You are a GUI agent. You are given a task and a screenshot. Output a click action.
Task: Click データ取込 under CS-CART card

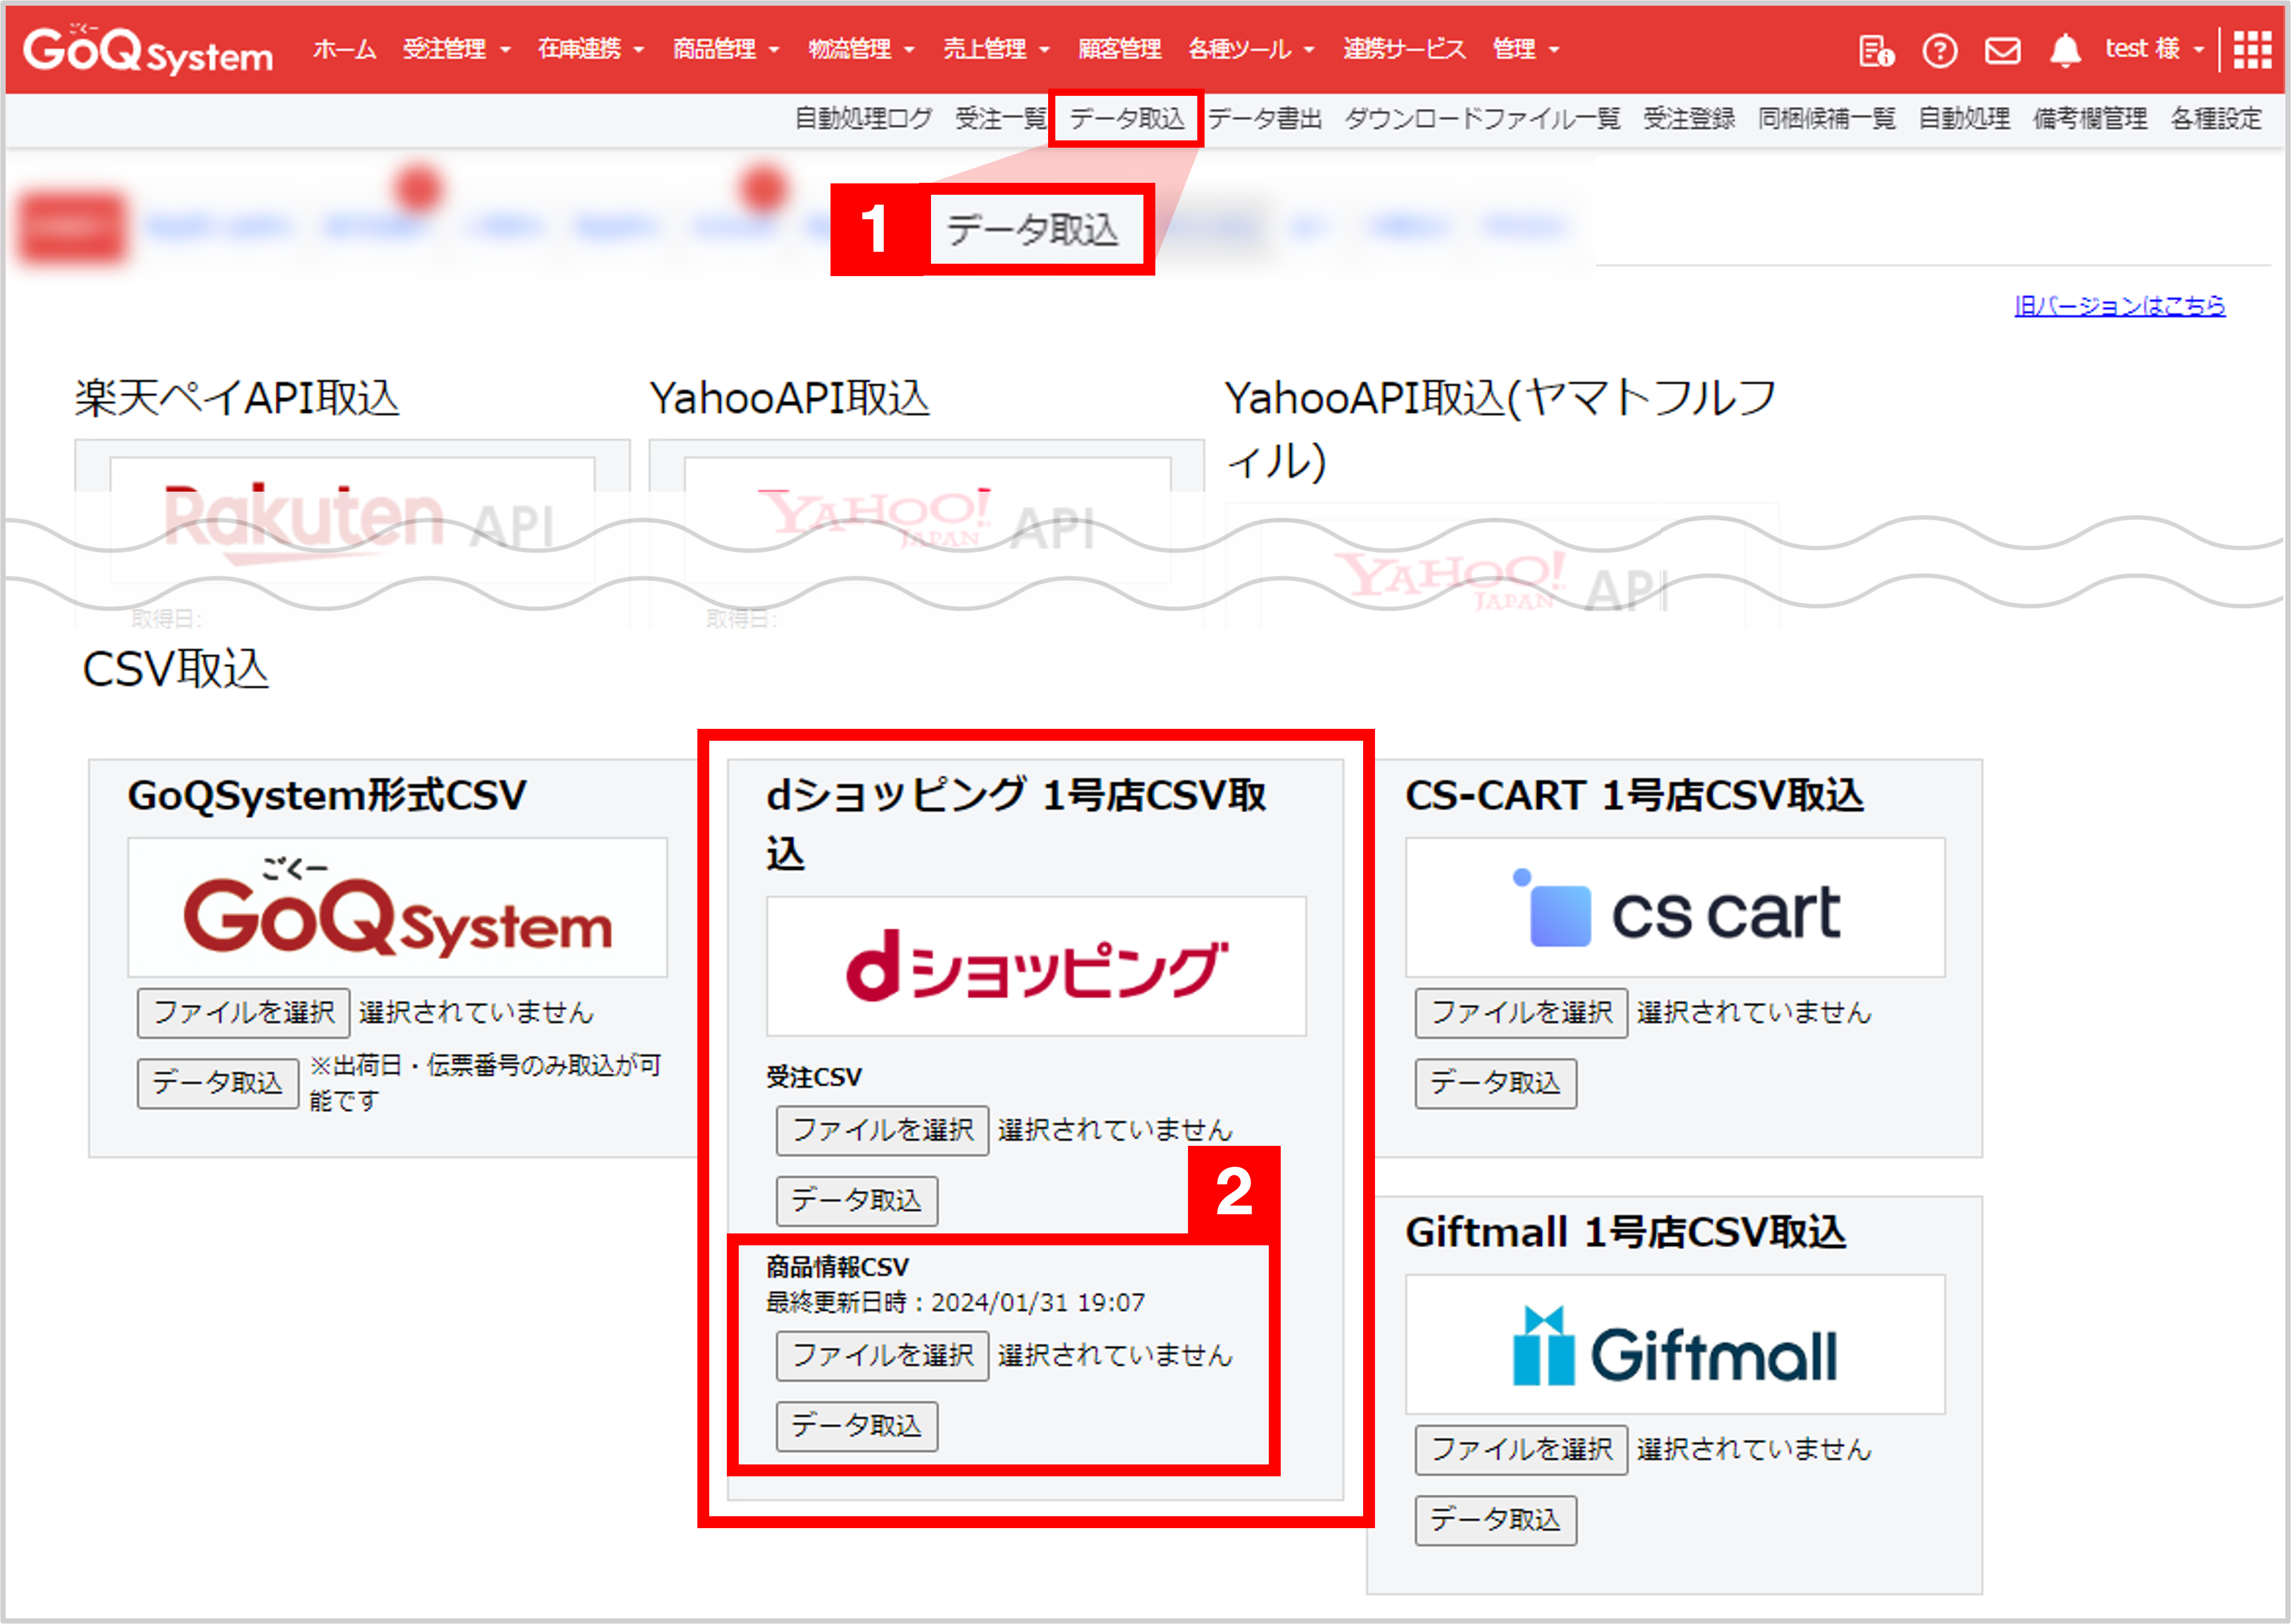tap(1496, 1083)
